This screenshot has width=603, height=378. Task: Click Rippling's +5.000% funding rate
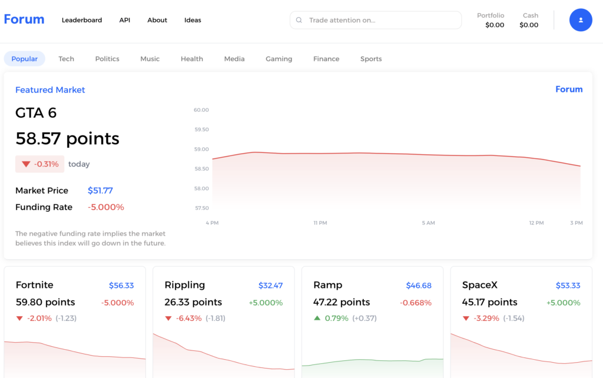point(266,303)
